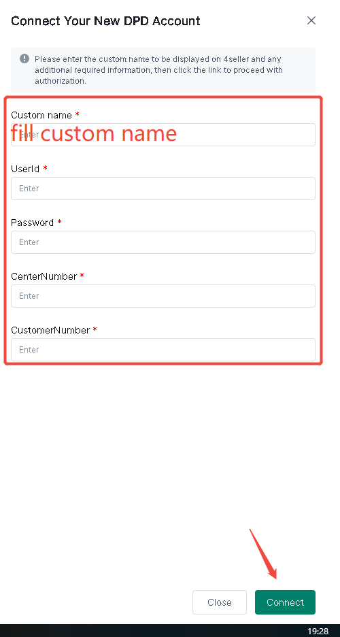Focus the Custom name input field
This screenshot has width=340, height=637.
(x=163, y=135)
